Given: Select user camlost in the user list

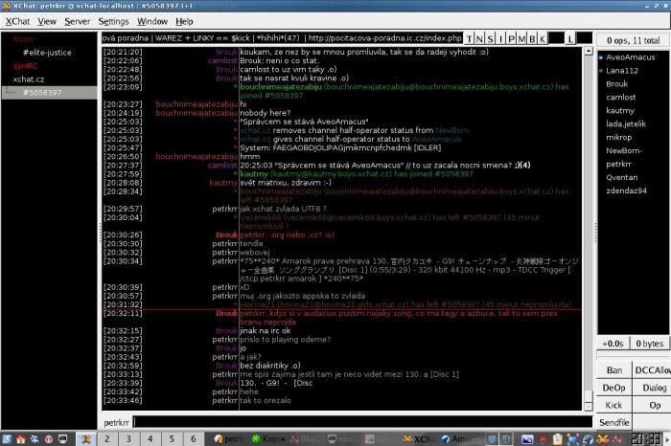Looking at the screenshot, I should tap(620, 98).
